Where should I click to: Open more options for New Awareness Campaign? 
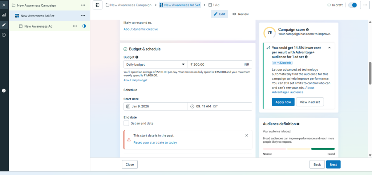coord(83,5)
